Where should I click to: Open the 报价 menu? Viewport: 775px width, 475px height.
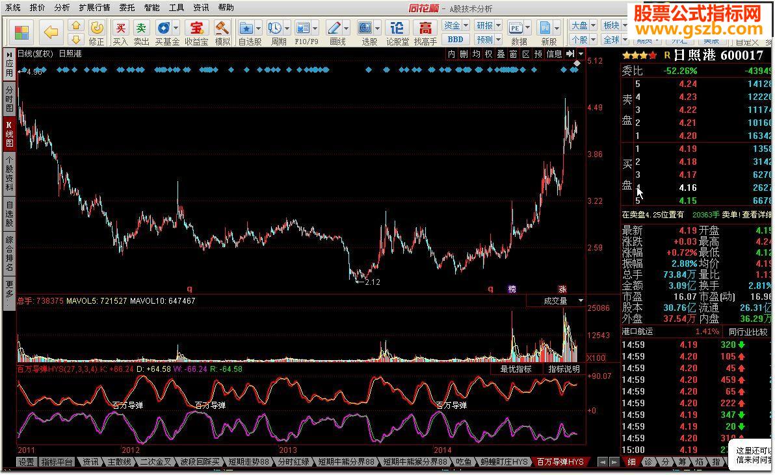pyautogui.click(x=37, y=7)
